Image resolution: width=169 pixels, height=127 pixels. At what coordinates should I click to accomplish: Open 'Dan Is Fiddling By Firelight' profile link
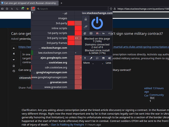tap(68, 125)
